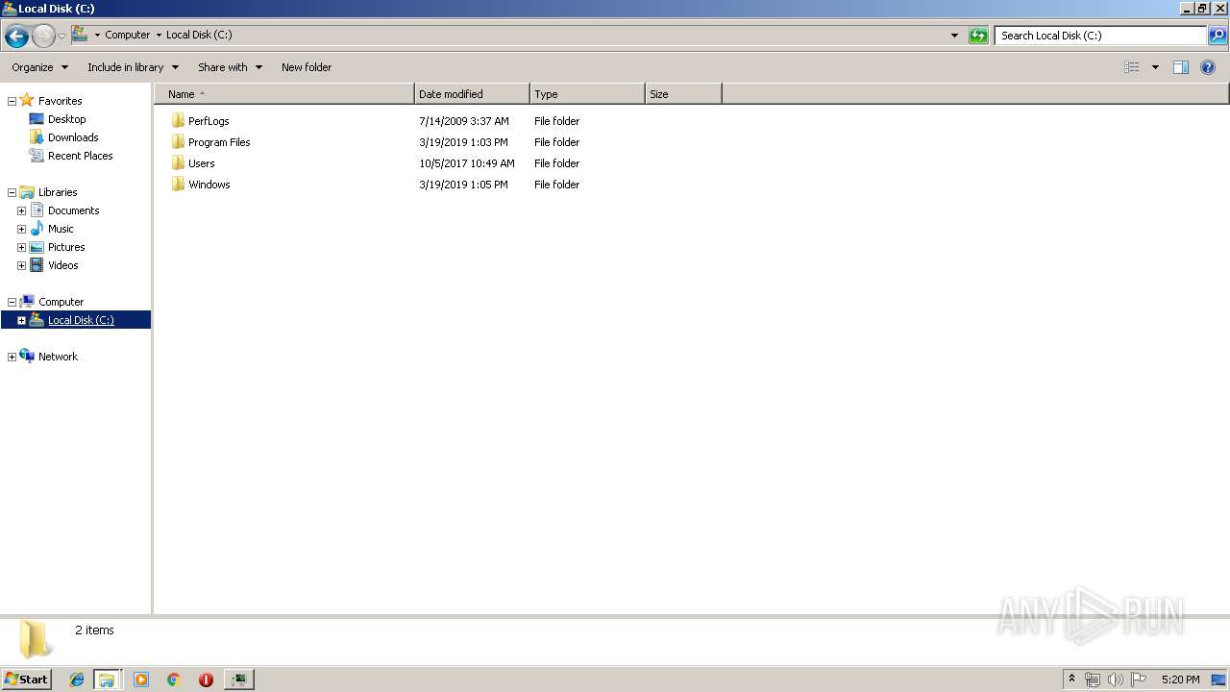Click the Program Files folder name
The width and height of the screenshot is (1230, 692).
219,142
